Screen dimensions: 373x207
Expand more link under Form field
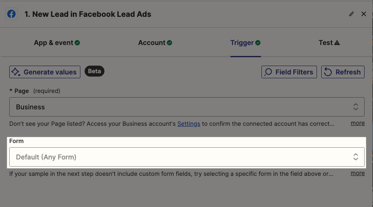pos(357,173)
